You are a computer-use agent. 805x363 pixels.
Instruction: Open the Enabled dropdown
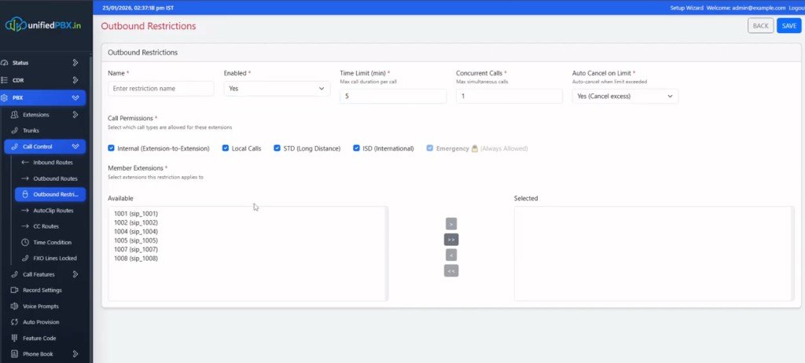(277, 88)
